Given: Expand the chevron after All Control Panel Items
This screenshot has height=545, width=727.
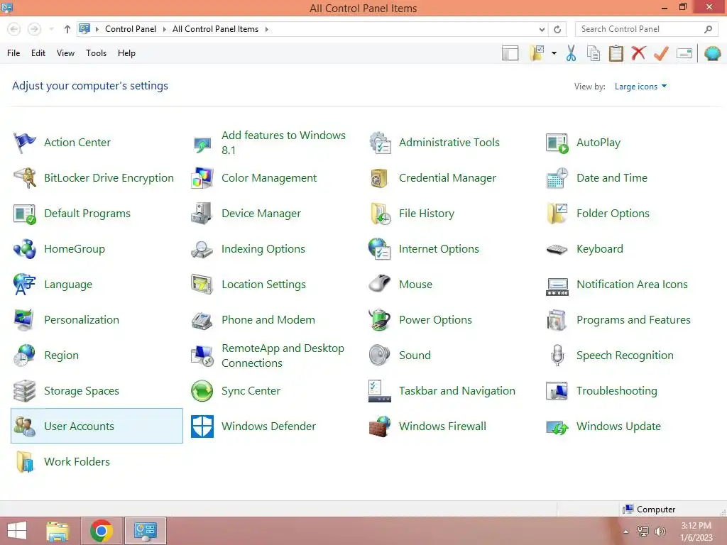Looking at the screenshot, I should pos(267,29).
